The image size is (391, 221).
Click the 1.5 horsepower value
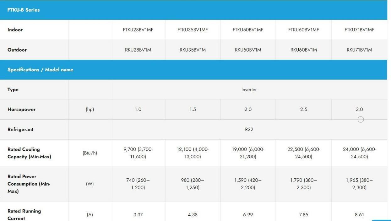tap(193, 110)
